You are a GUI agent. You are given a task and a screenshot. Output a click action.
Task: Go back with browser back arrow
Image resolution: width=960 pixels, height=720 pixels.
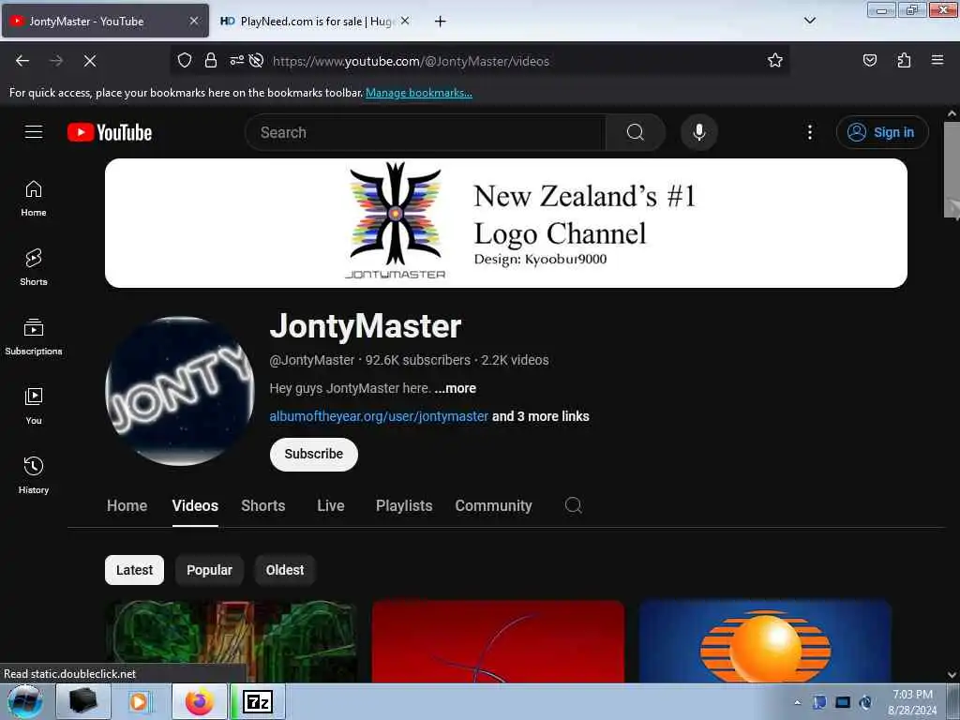(22, 61)
